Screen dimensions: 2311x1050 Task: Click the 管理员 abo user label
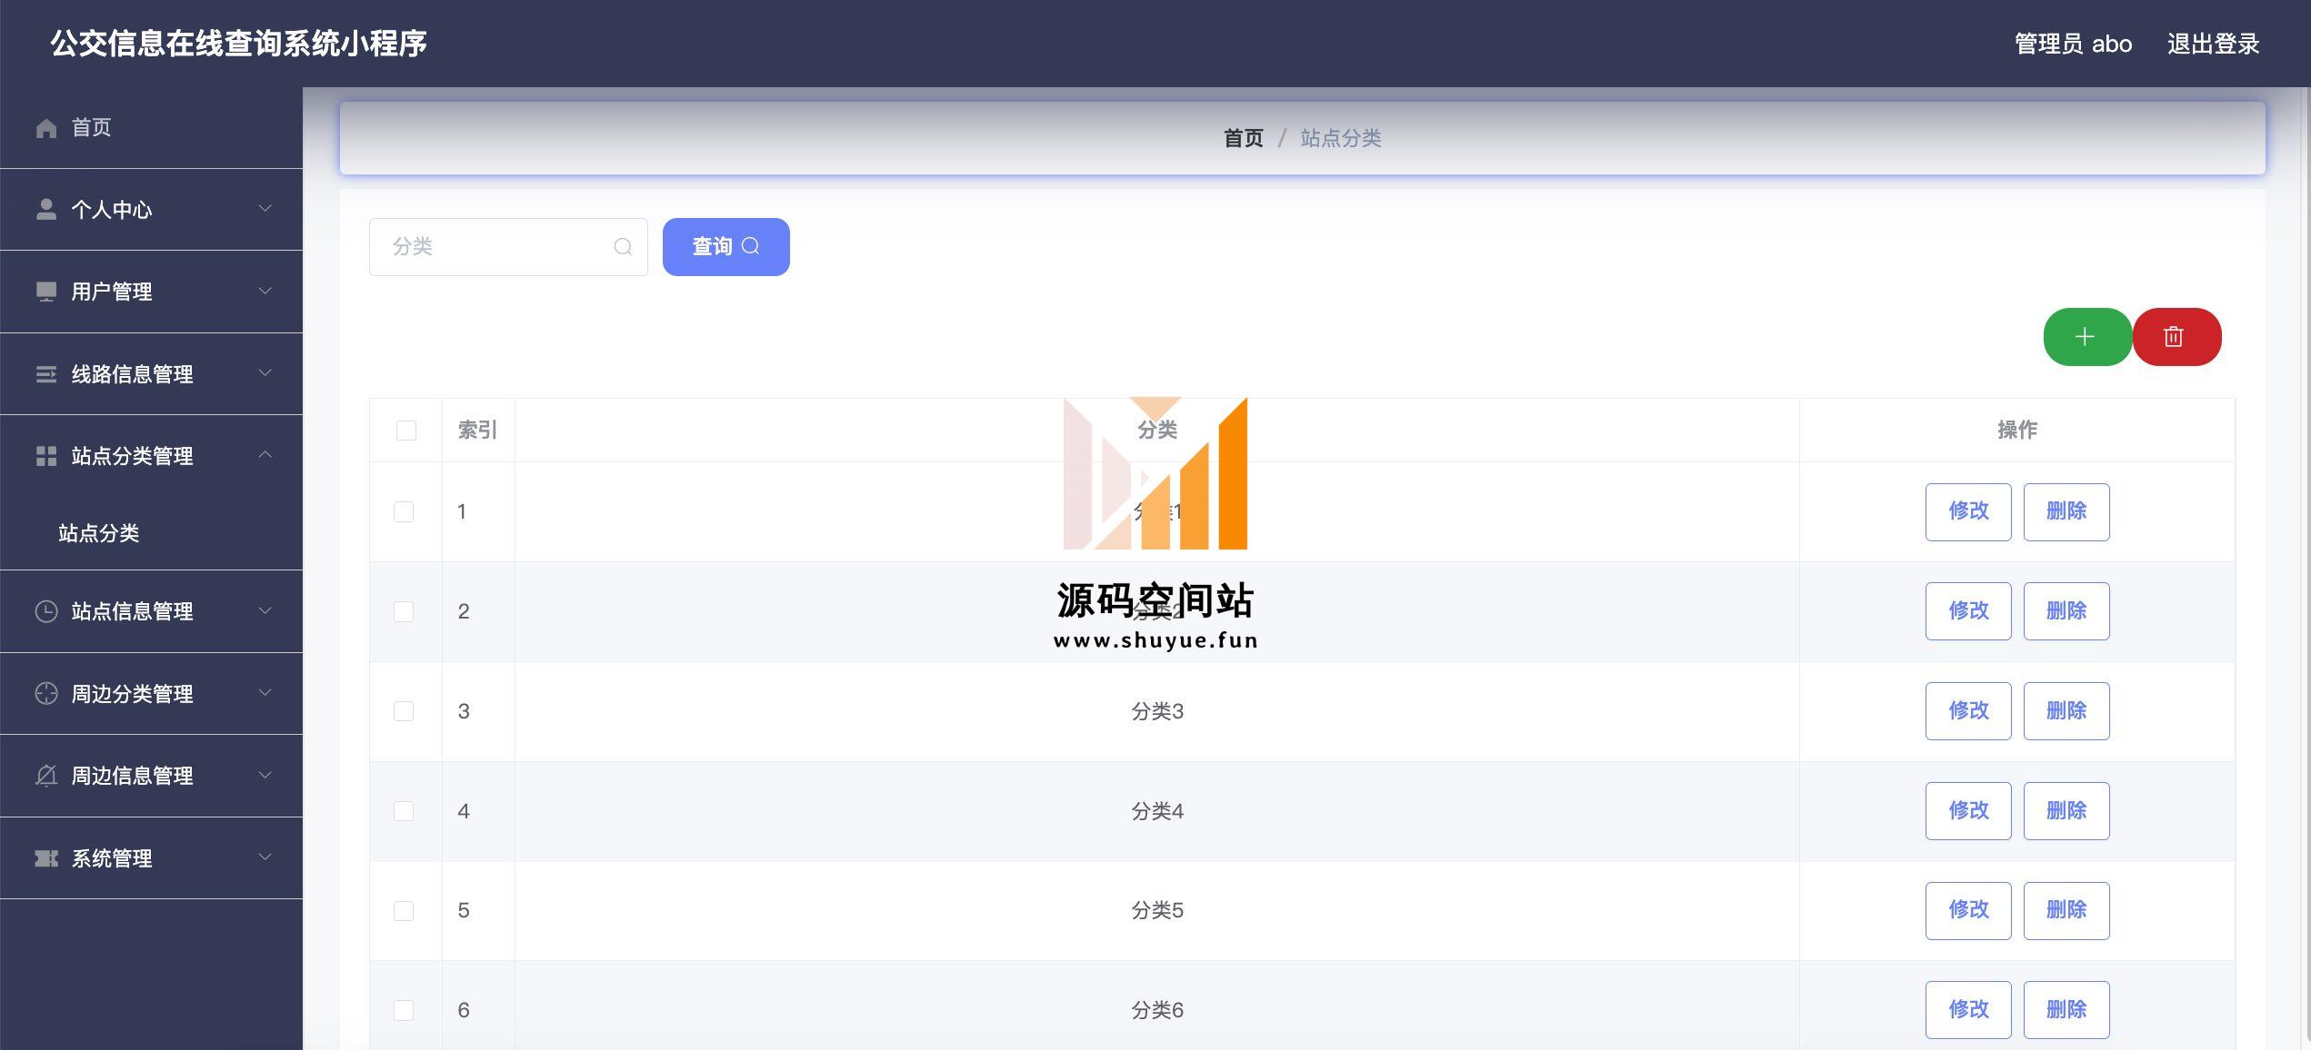pyautogui.click(x=2073, y=44)
